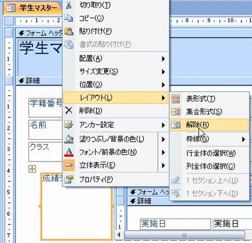Viewport: 252px width, 243px height.
Task: Click the outer フォームヘッダー section bar
Action: (40, 33)
